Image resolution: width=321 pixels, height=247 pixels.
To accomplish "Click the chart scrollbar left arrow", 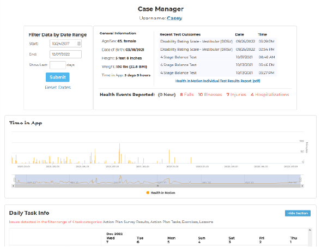I will coord(13,186).
